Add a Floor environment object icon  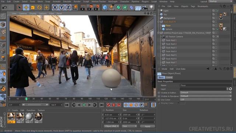click(x=138, y=7)
